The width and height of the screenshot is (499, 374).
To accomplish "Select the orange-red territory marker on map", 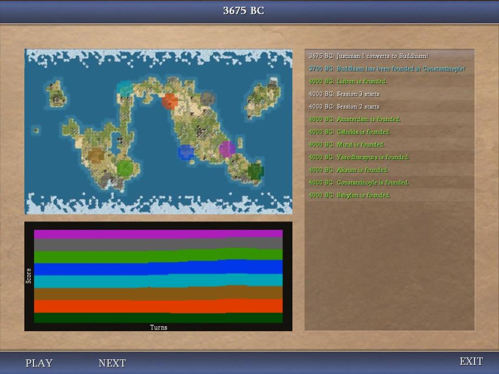I will (169, 101).
